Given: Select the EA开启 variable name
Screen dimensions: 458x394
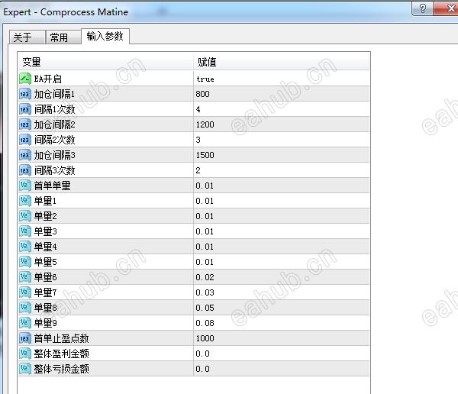Looking at the screenshot, I should coord(48,79).
